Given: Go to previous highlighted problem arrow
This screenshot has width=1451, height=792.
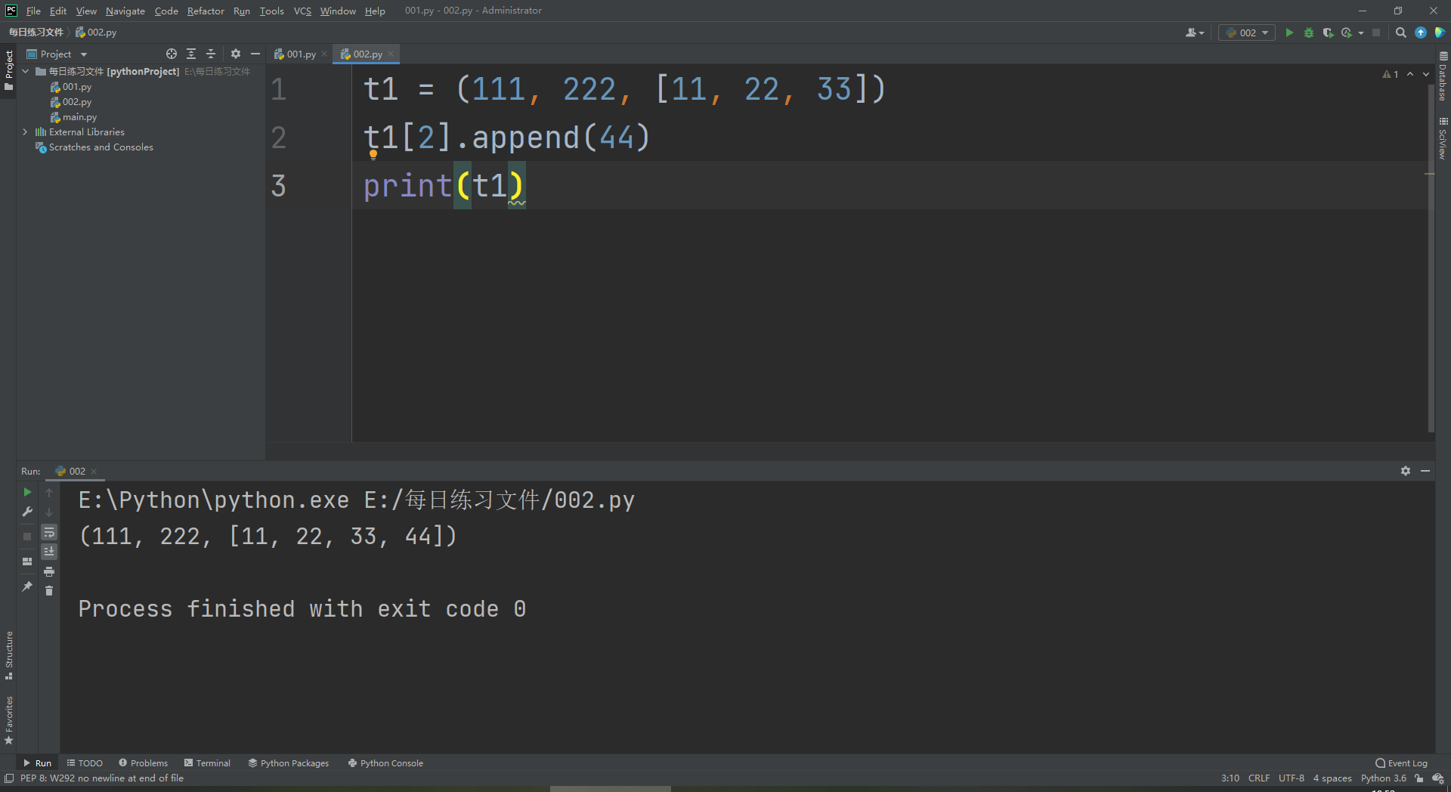Looking at the screenshot, I should 1410,74.
